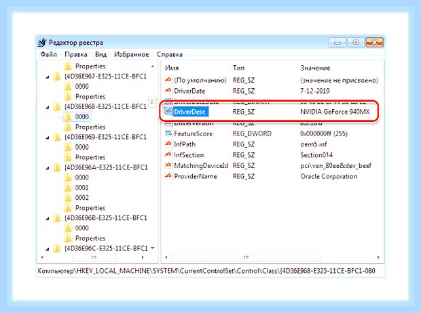This screenshot has width=421, height=313.
Task: Click the NVIDIA GeForce 940MX value
Action: click(335, 112)
